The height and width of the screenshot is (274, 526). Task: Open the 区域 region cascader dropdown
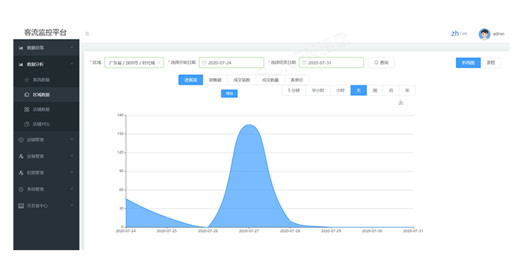(x=134, y=62)
